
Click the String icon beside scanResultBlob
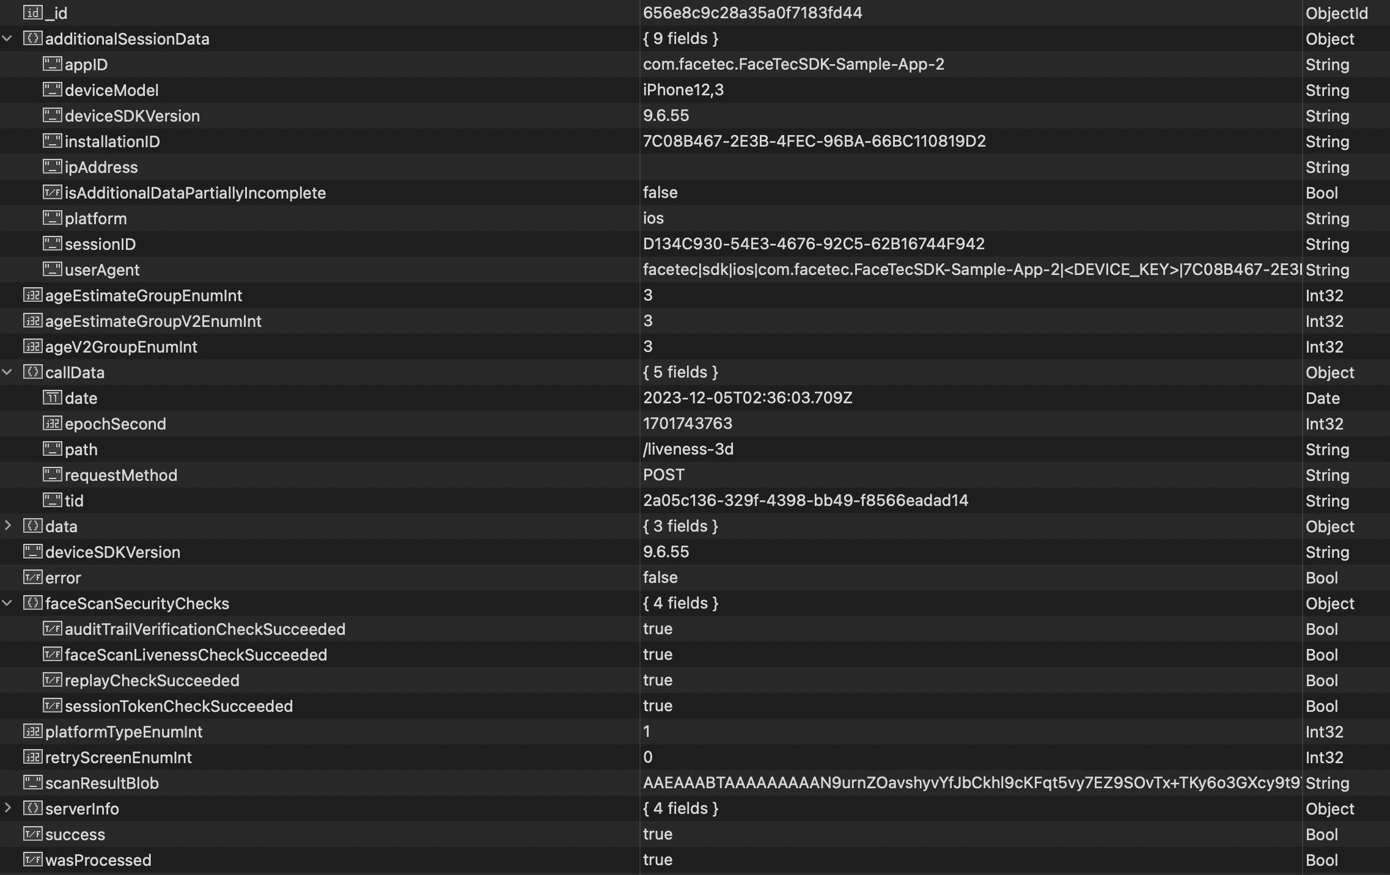(34, 783)
